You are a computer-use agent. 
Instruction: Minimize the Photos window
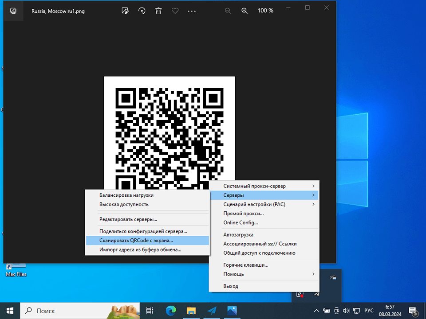[288, 8]
